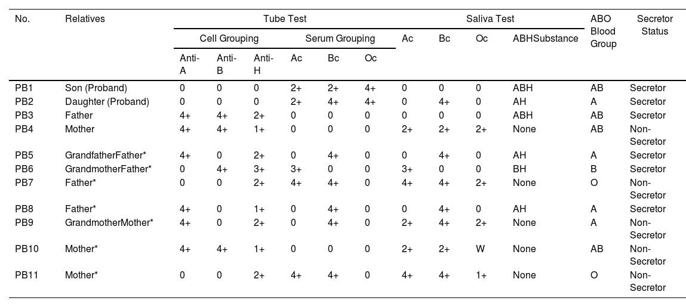Click the "Secretor Status" column header
The image size is (686, 307).
pyautogui.click(x=654, y=25)
